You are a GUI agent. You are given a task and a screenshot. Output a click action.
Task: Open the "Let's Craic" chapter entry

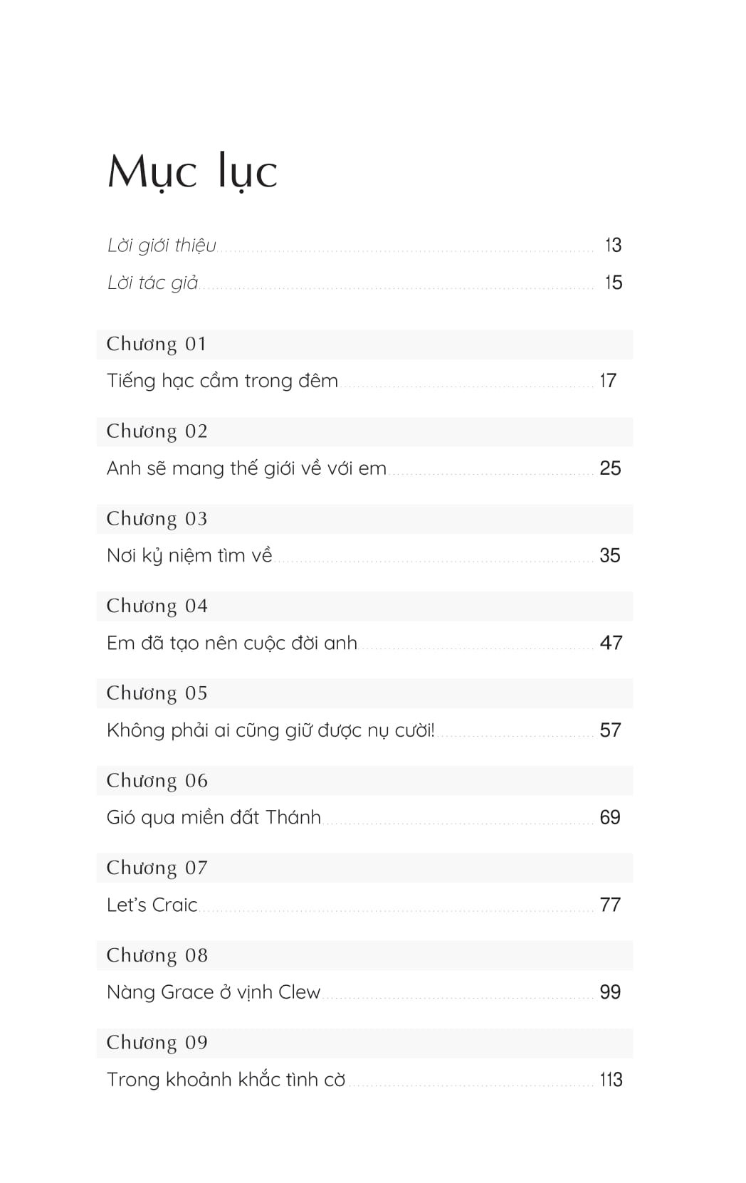pyautogui.click(x=152, y=905)
